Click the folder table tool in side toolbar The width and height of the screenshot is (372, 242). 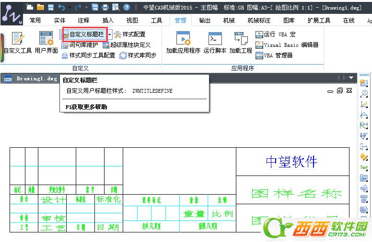pos(364,177)
